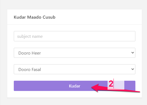
Task: Click the card header area beside the title
Action: coord(98,17)
